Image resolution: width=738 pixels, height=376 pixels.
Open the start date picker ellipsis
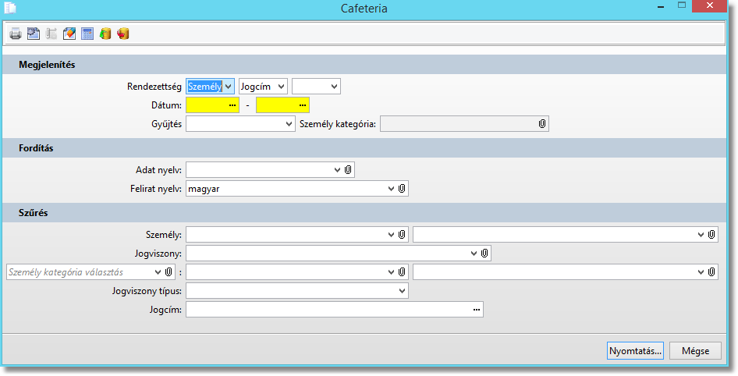pos(232,105)
